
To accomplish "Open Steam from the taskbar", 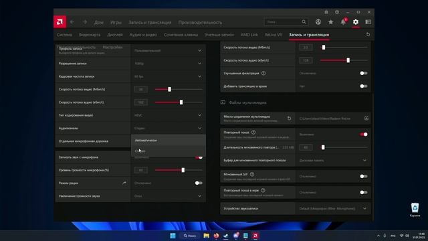I will [226, 236].
